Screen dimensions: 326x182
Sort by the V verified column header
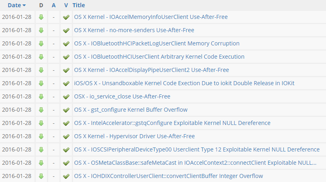tap(66, 5)
